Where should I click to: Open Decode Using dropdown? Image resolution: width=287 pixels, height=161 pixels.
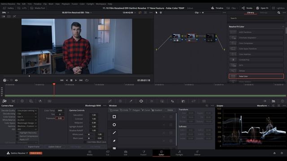click(27, 114)
